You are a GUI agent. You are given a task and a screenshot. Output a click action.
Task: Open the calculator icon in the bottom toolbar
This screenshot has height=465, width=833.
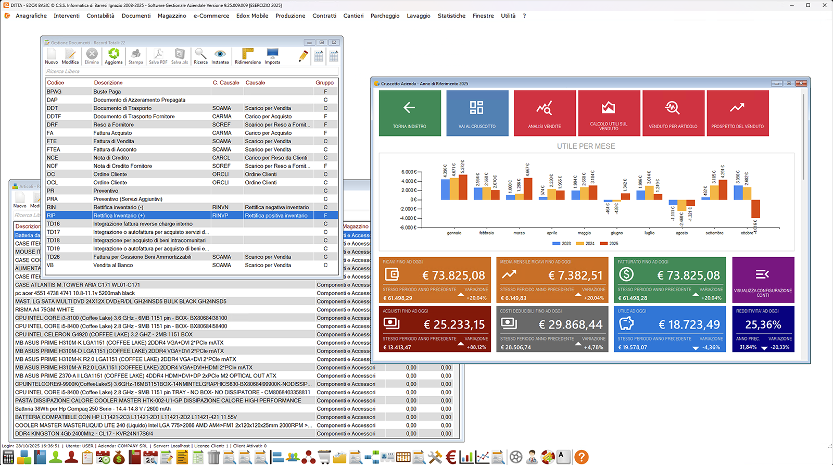pyautogui.click(x=8, y=457)
